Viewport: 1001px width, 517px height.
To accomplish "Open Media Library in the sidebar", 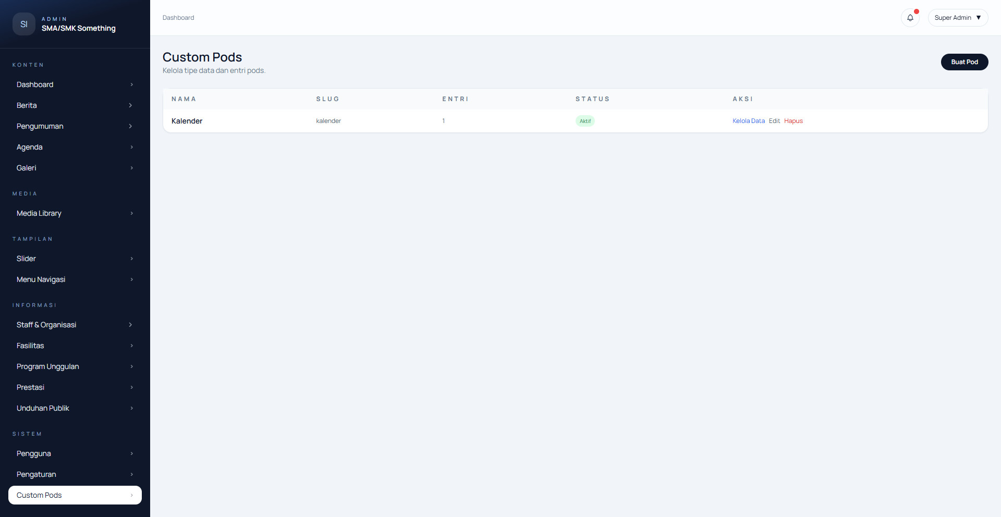I will 75,213.
